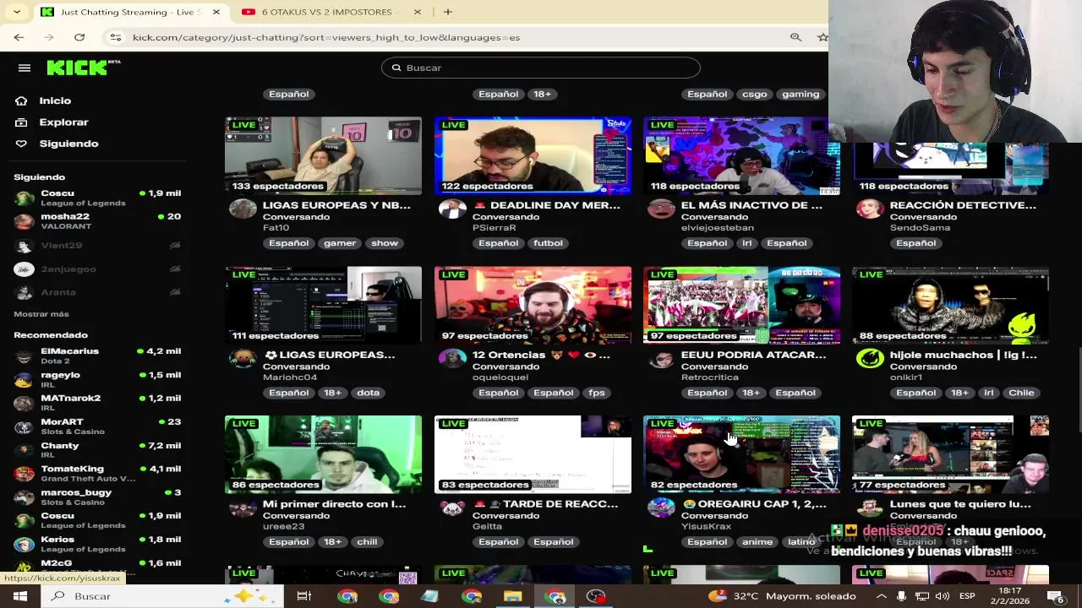Open Mi primer directo stream thumbnail
Image resolution: width=1082 pixels, height=608 pixels.
(323, 454)
